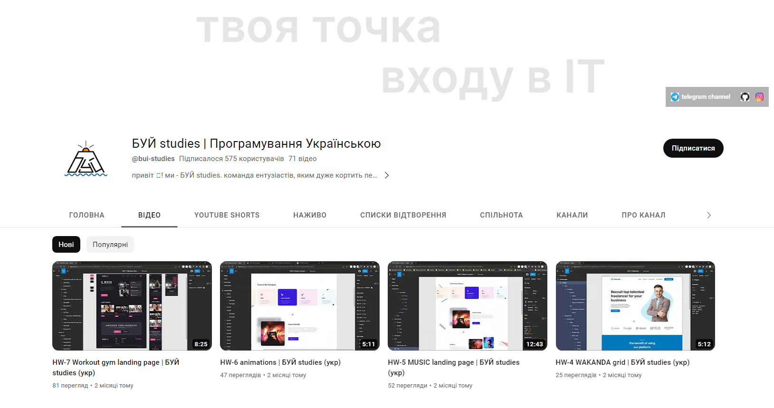
Task: Click the Підписатися subscribe button
Action: (x=693, y=148)
